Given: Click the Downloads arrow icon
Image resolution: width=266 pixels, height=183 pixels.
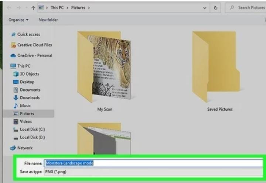Looking at the screenshot, I should tap(16, 98).
